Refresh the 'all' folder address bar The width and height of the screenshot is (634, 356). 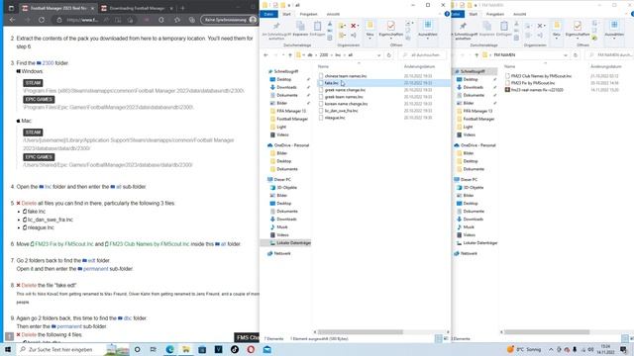point(389,55)
